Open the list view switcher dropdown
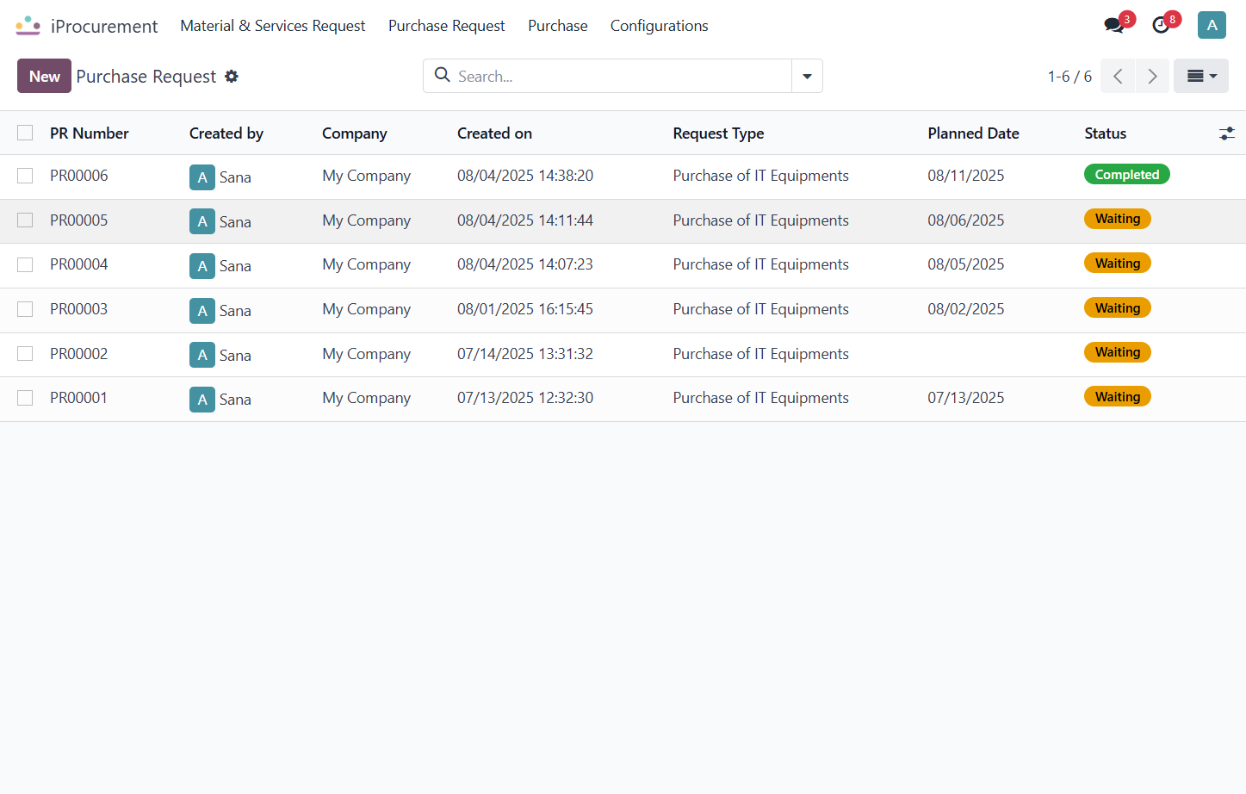 (1201, 76)
